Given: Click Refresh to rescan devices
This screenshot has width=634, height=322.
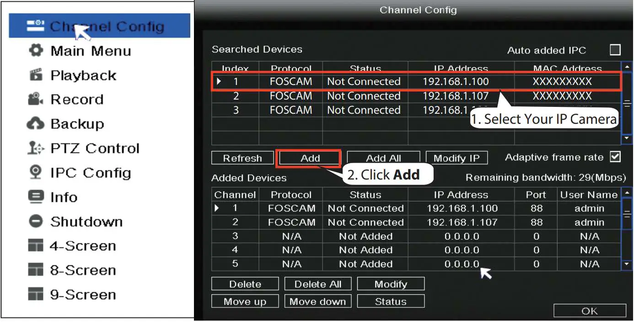Looking at the screenshot, I should point(242,158).
